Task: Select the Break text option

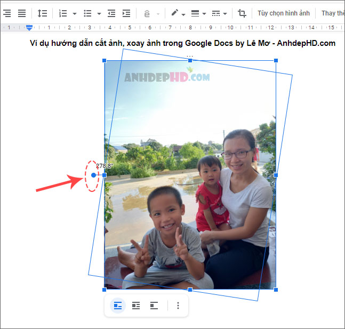Action: 154,306
